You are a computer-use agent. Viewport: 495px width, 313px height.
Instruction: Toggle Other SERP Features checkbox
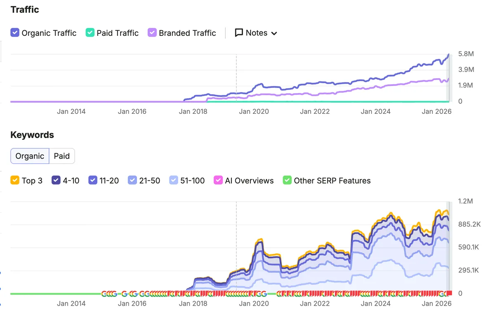point(287,180)
